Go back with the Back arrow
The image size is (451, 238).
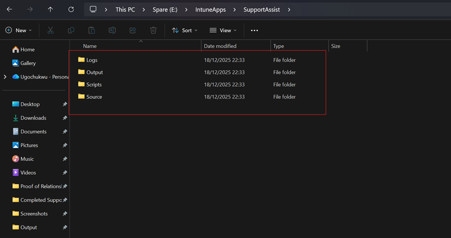tap(9, 9)
